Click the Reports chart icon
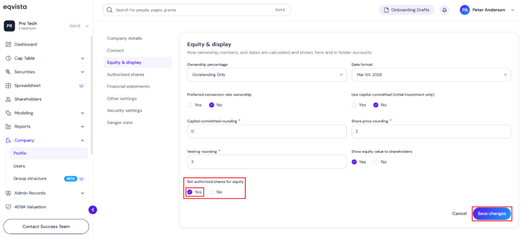The width and height of the screenshot is (522, 239). pyautogui.click(x=9, y=127)
